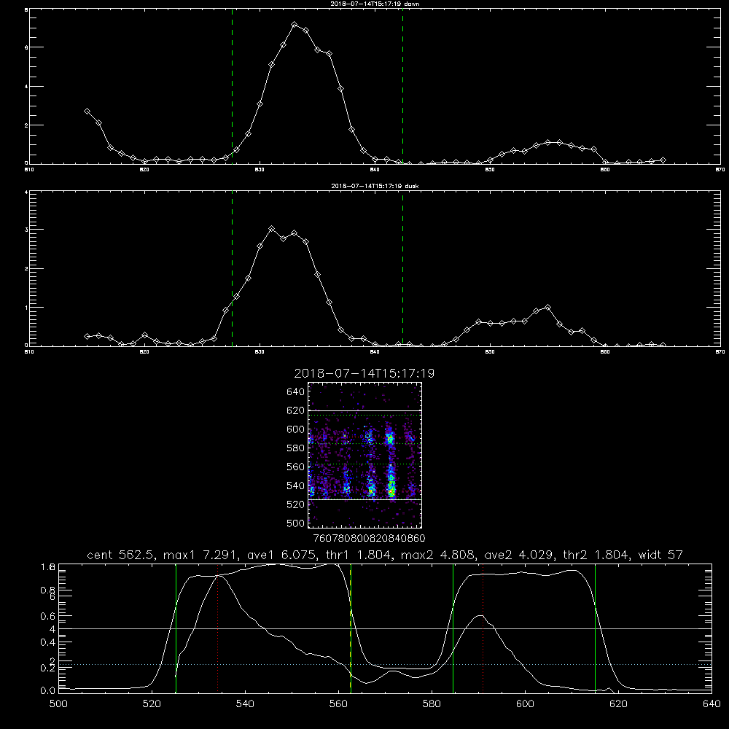Select the heatmap title '2018-07-14T15:17:19'
729x729 pixels.
tap(364, 373)
